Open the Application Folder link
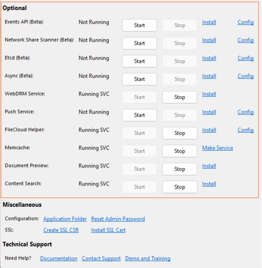This screenshot has height=268, width=262. [65, 219]
